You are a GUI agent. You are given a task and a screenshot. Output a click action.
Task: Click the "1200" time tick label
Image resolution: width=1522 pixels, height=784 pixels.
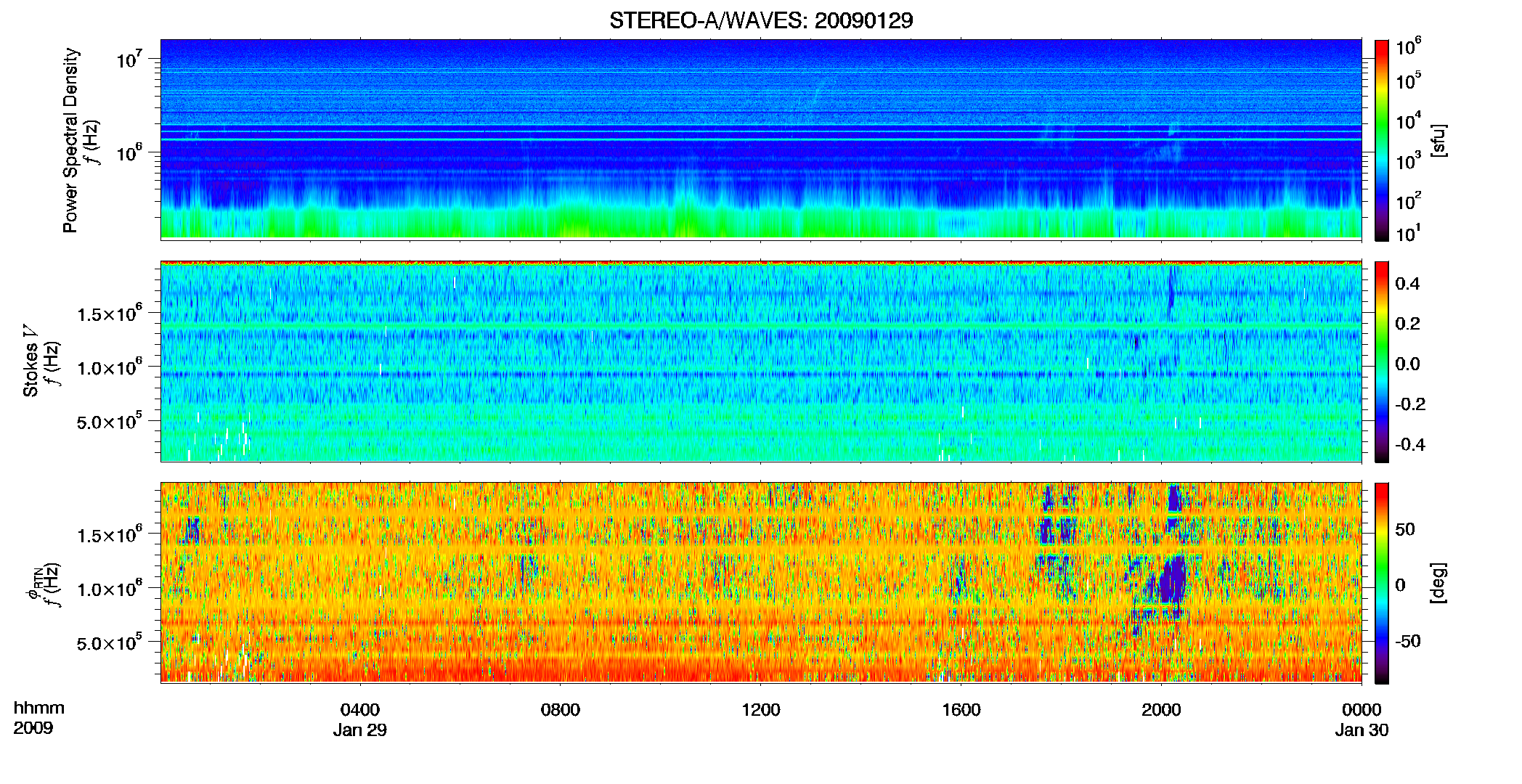click(x=761, y=710)
